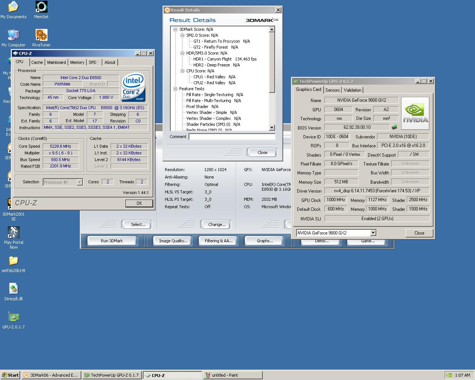
Task: Click NVIDIA system tray icon
Action: pos(449,375)
